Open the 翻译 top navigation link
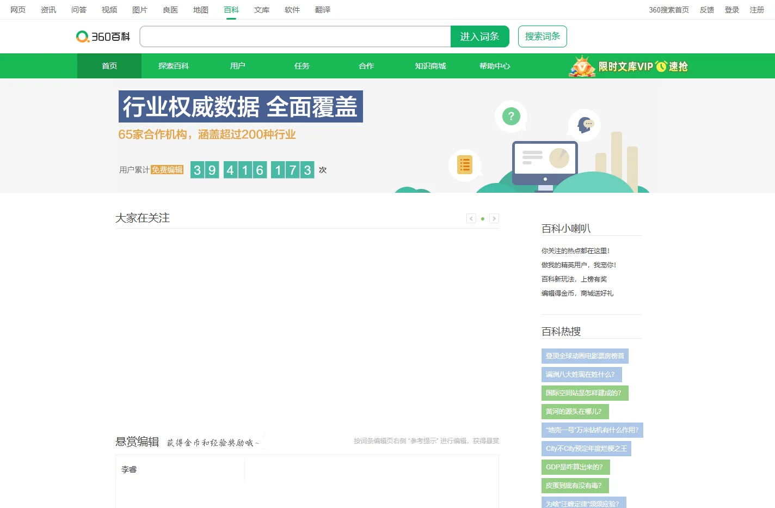Viewport: 775px width, 508px height. 323,10
